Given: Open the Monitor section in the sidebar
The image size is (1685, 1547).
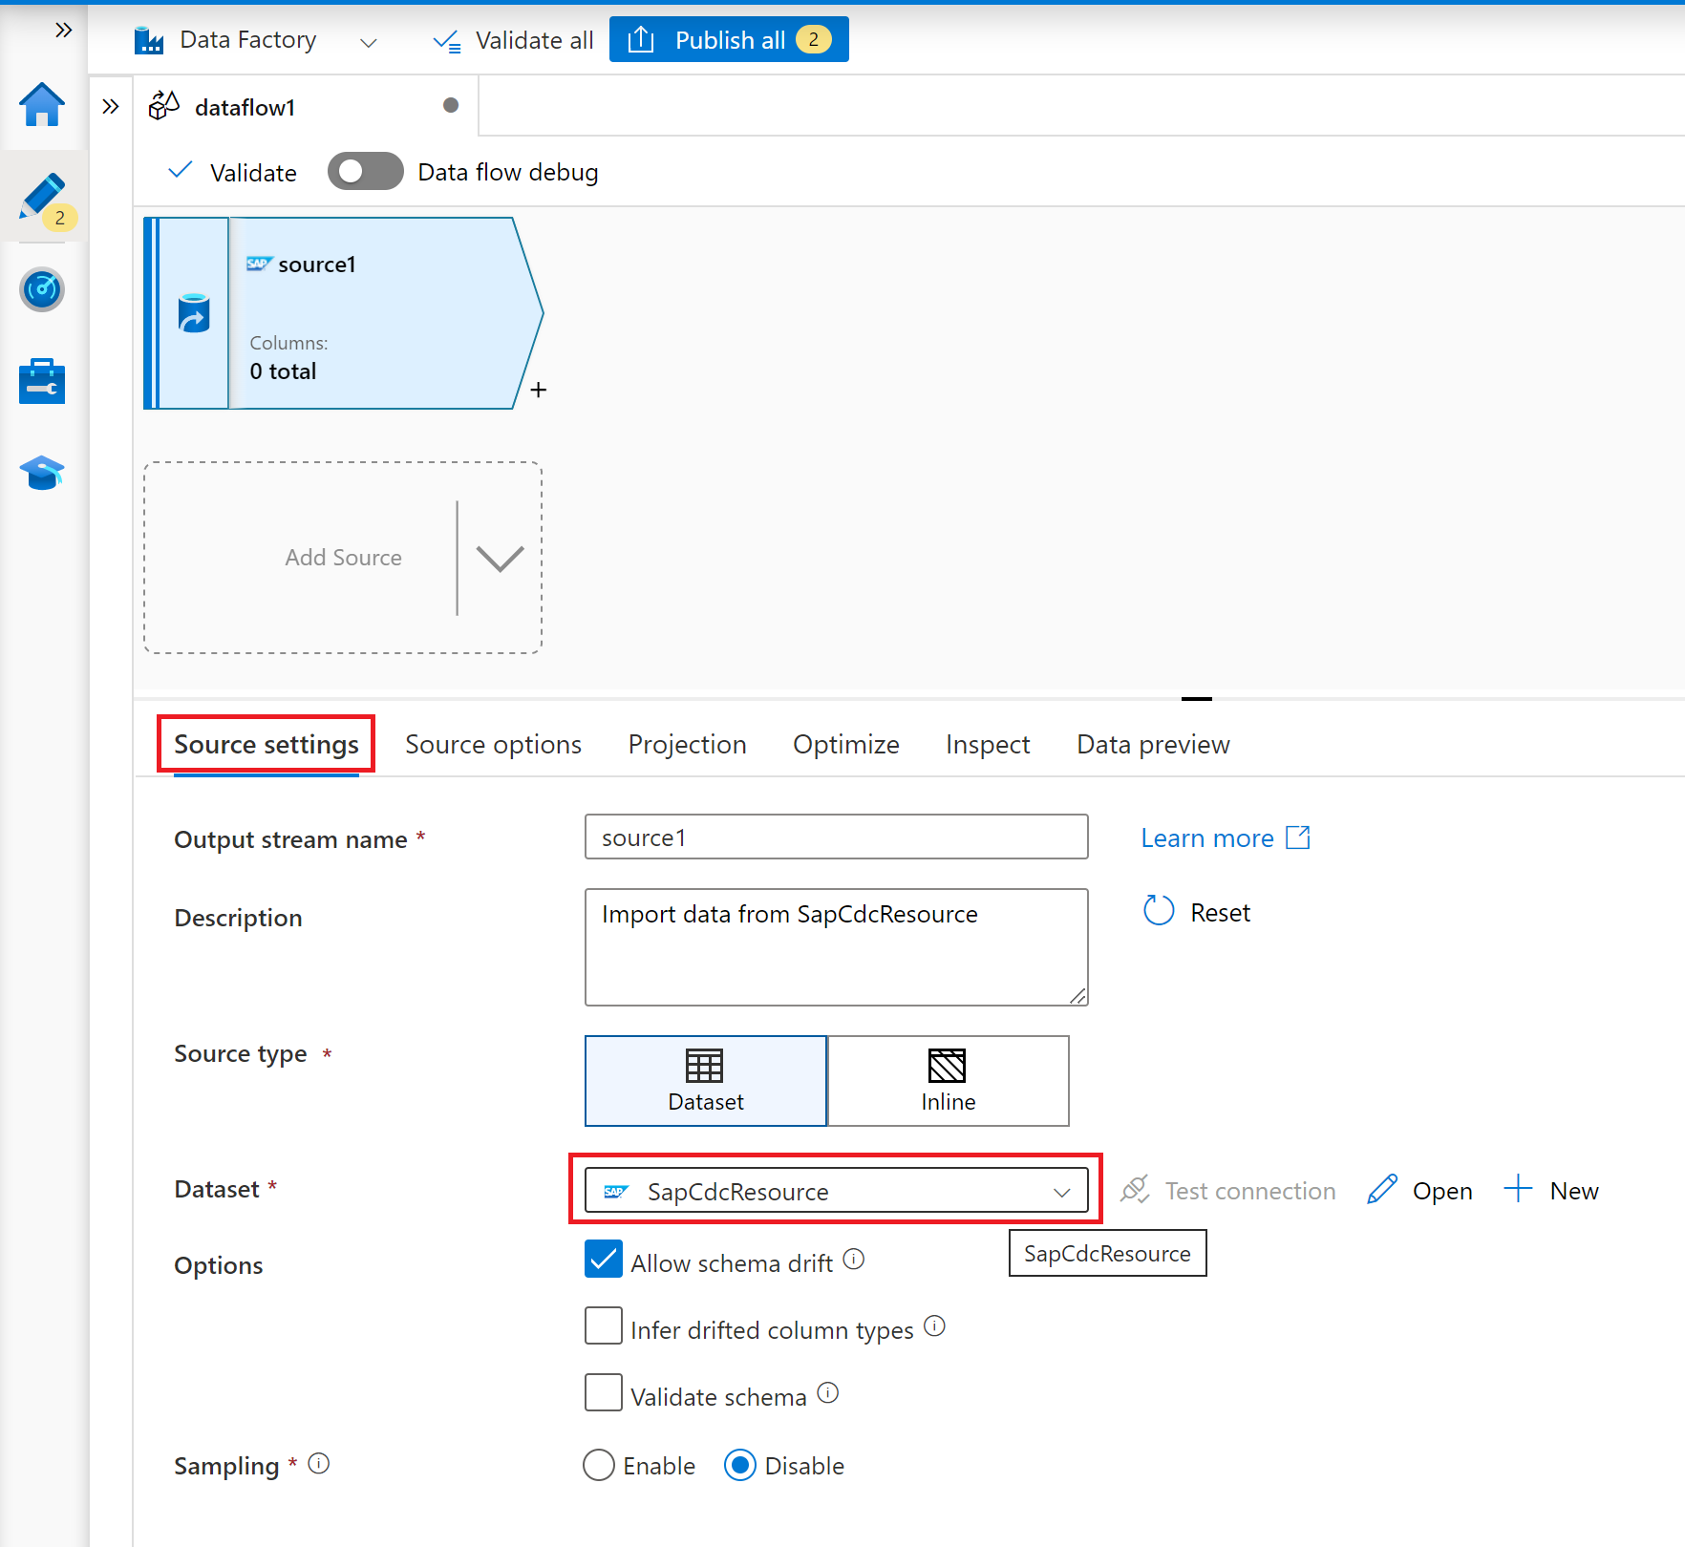Looking at the screenshot, I should (x=42, y=289).
